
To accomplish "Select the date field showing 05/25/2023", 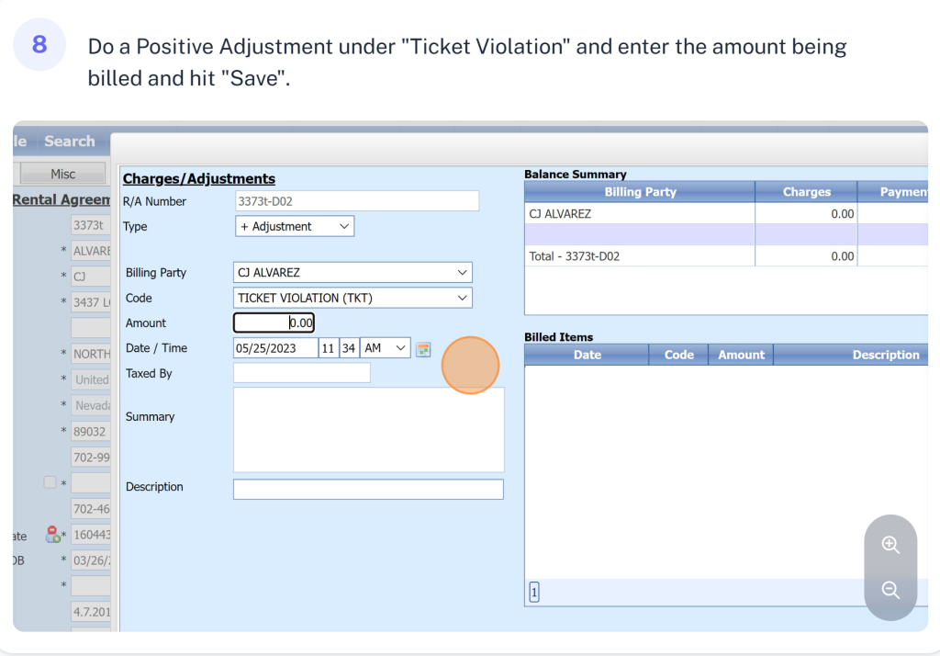I will pyautogui.click(x=275, y=348).
